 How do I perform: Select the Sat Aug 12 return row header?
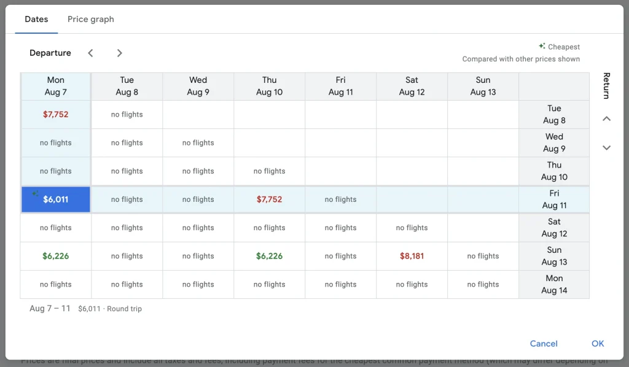[554, 228]
